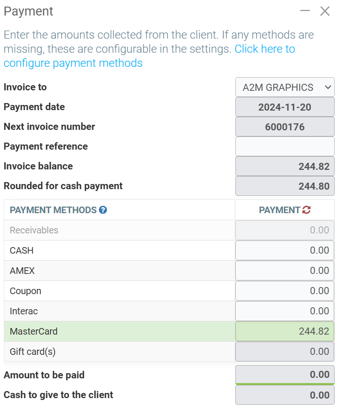Click the Gift card(s) amount field
Screen dimensions: 337x408
coord(285,352)
